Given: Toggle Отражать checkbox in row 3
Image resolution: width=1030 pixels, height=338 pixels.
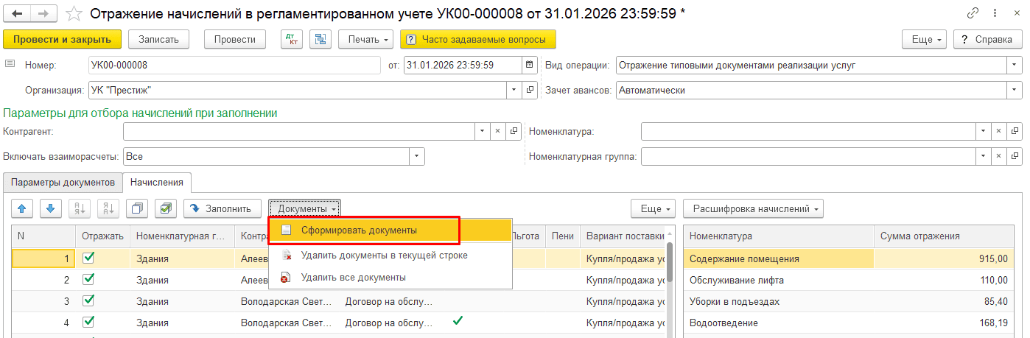Looking at the screenshot, I should pos(89,301).
